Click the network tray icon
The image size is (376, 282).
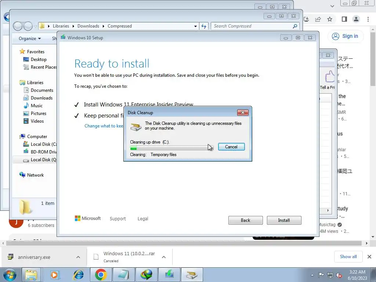pyautogui.click(x=330, y=275)
